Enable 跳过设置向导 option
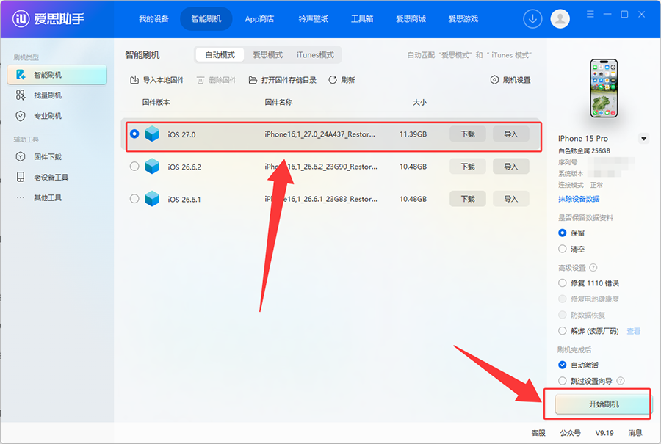 tap(563, 381)
